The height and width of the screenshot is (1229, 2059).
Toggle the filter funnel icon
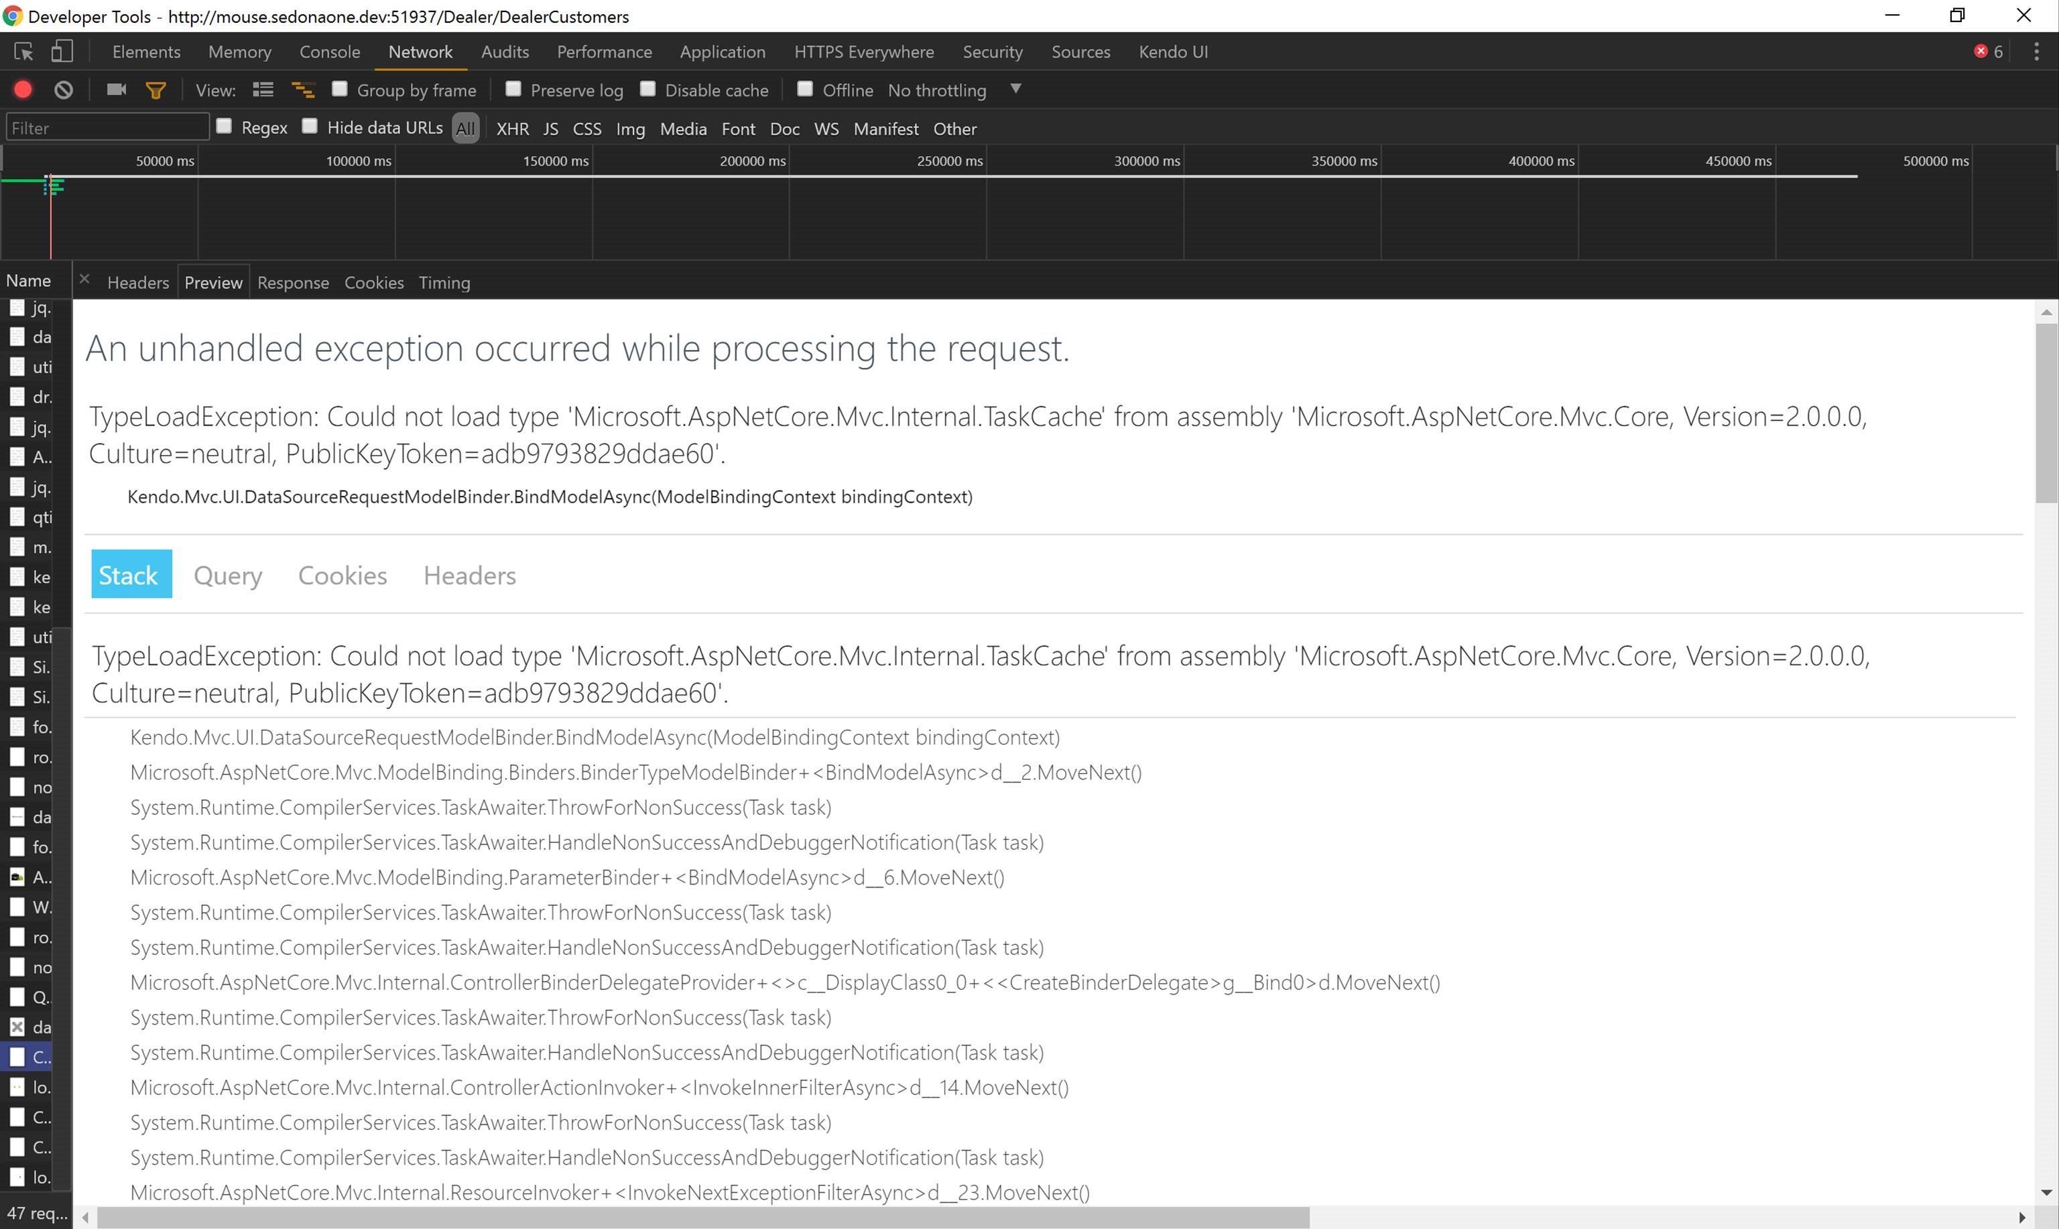(155, 89)
